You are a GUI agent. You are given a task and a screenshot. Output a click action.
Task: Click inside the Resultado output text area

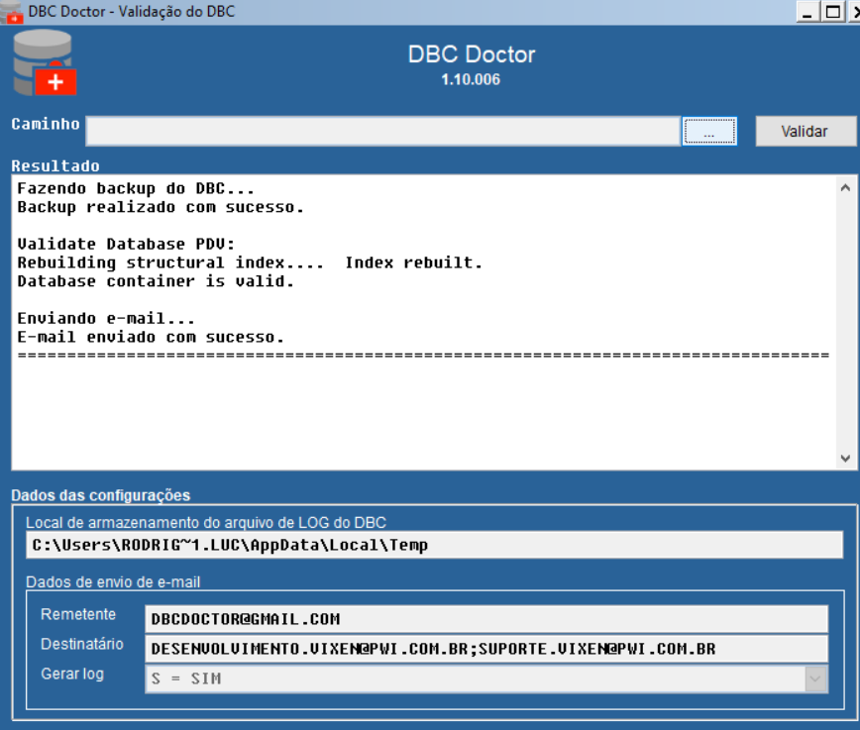point(426,416)
